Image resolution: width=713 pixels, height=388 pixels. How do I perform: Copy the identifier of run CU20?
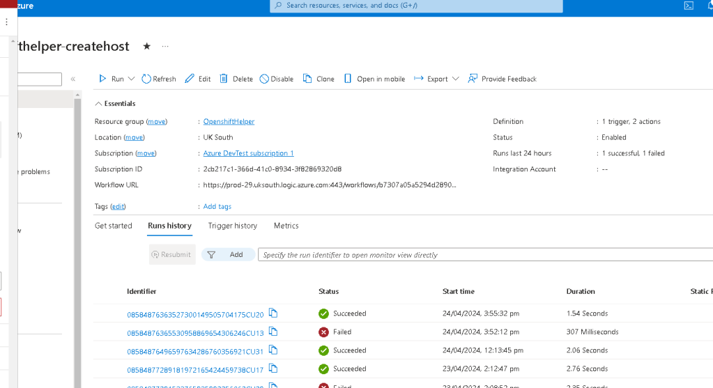point(273,313)
